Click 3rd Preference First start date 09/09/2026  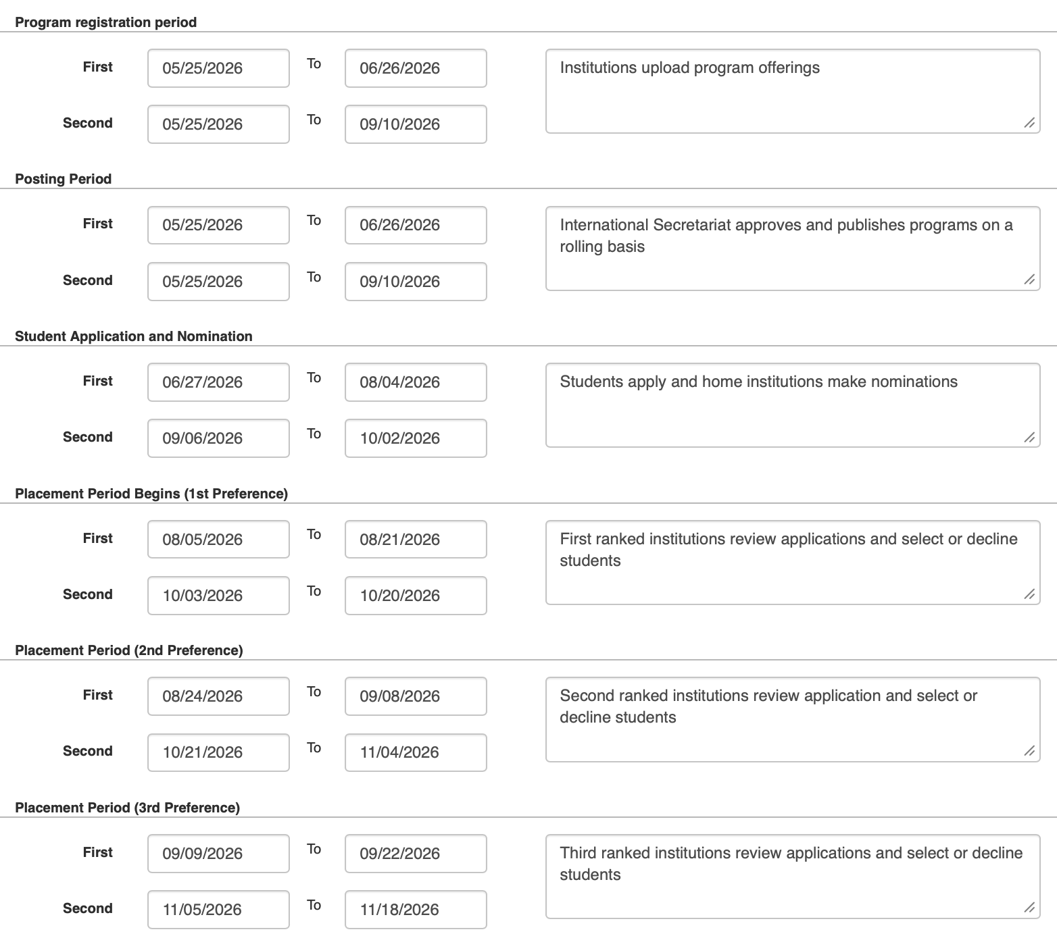218,854
